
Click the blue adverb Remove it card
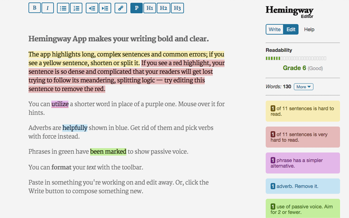point(303,186)
